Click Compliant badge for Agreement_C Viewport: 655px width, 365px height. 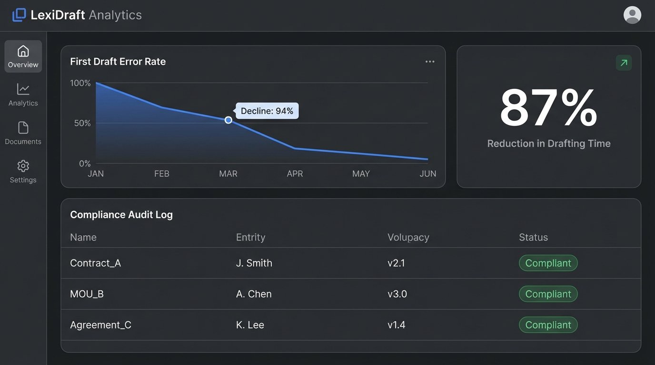pyautogui.click(x=548, y=325)
